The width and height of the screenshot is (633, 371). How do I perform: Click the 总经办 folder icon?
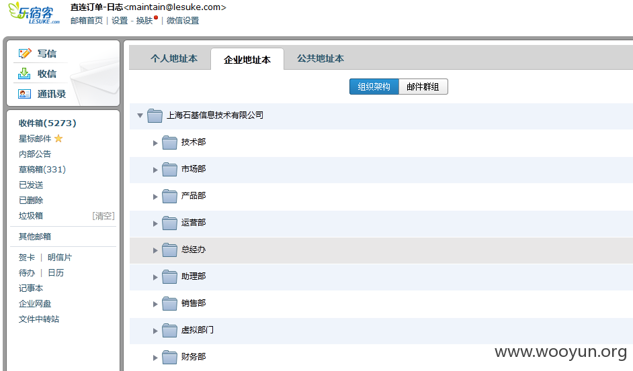point(169,250)
